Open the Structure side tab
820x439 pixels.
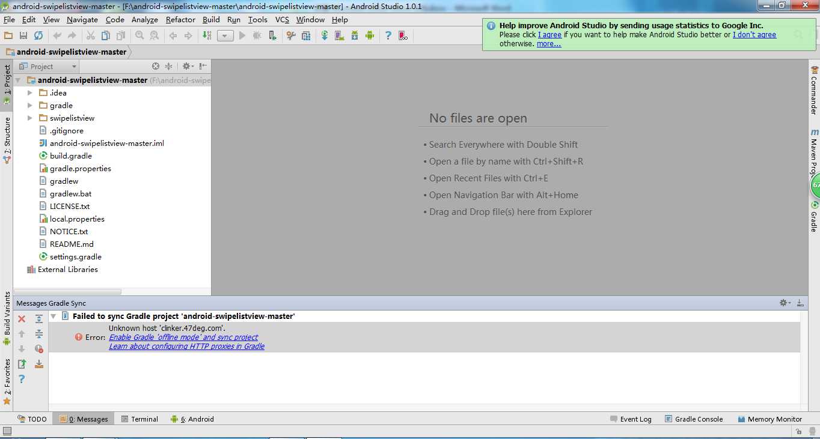click(7, 141)
